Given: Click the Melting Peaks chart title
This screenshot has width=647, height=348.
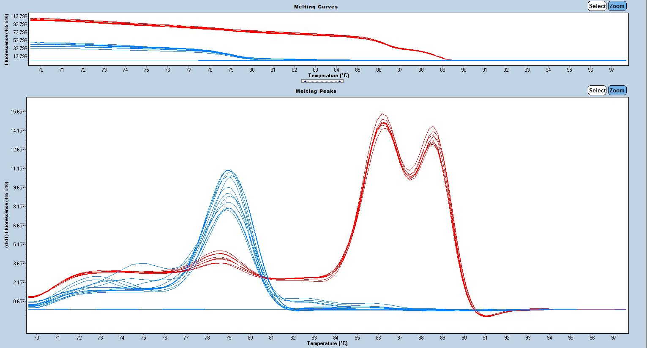Looking at the screenshot, I should (316, 91).
